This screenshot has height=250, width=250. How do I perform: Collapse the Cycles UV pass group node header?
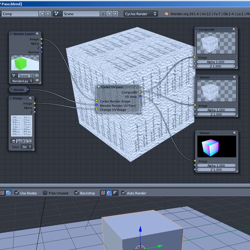98,87
